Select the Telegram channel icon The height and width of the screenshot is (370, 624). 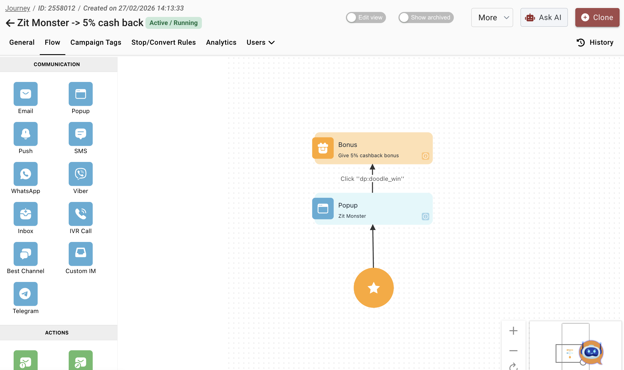point(26,294)
